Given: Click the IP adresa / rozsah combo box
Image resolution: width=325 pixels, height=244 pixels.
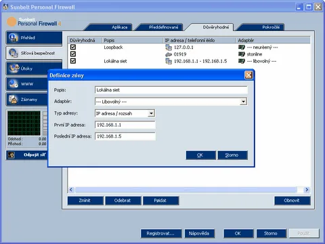Looking at the screenshot, I should click(125, 113).
